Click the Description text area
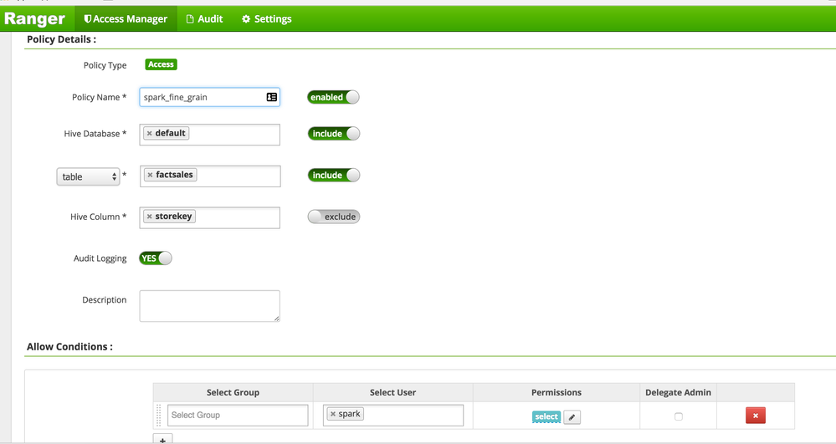 click(x=209, y=306)
